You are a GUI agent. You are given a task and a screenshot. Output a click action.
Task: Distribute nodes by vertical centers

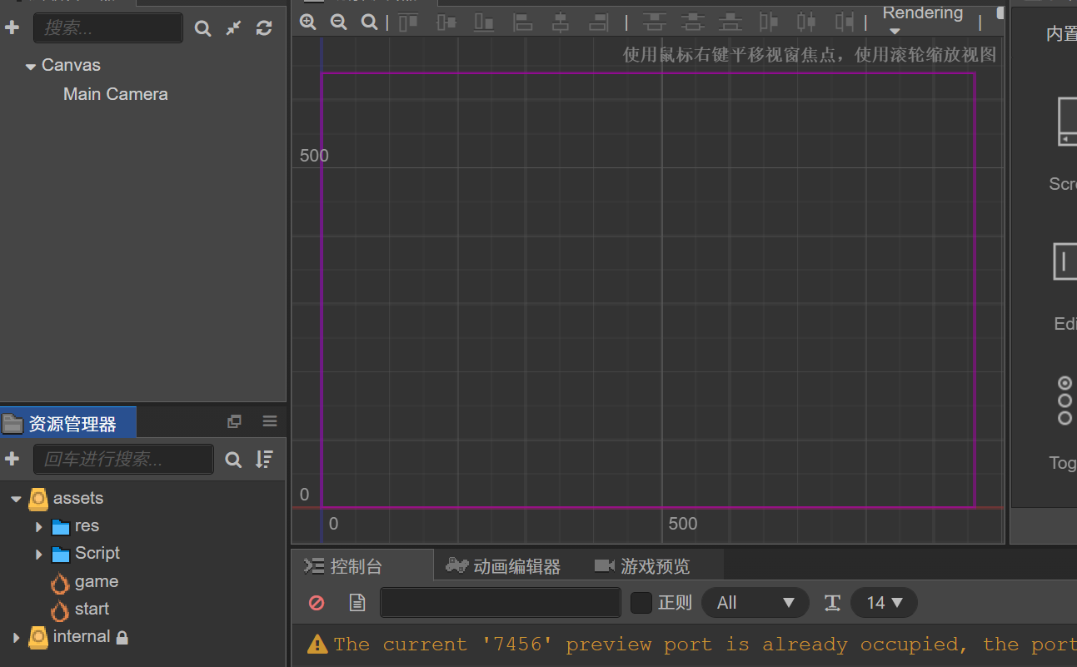pos(692,22)
